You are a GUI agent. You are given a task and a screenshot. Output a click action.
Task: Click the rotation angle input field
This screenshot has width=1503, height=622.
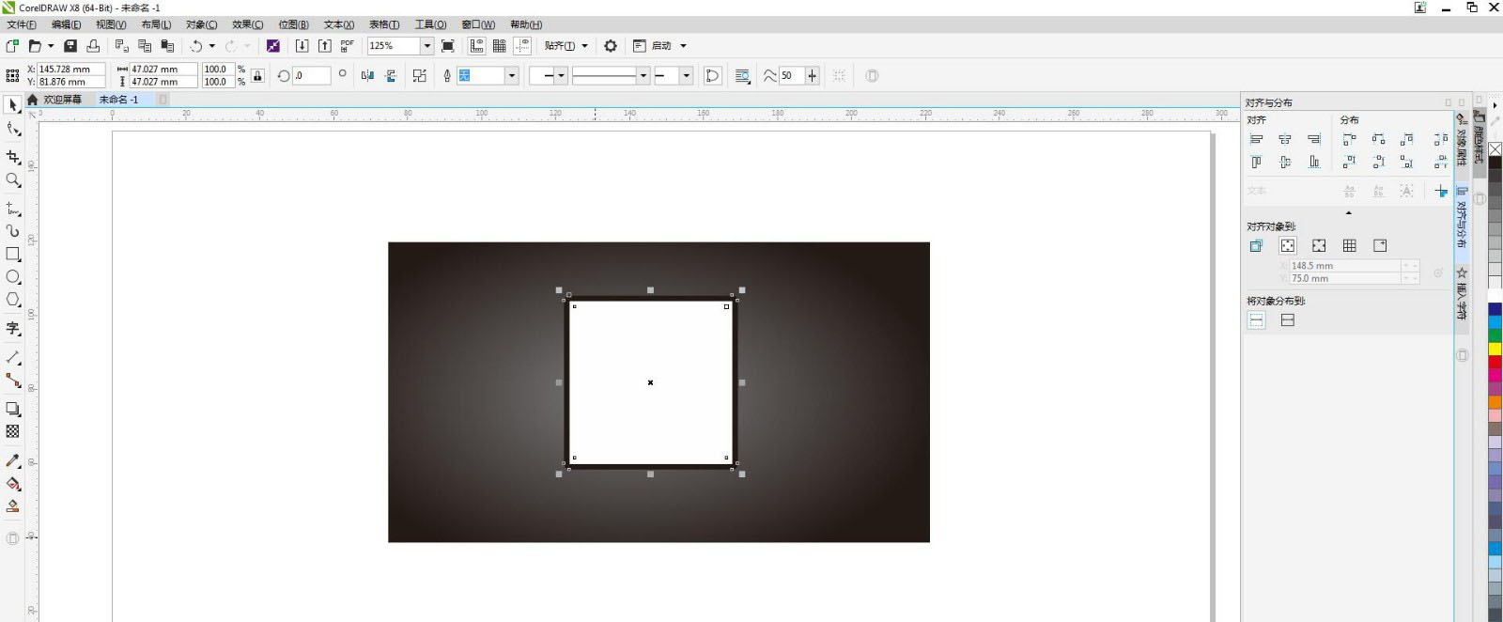pyautogui.click(x=311, y=76)
